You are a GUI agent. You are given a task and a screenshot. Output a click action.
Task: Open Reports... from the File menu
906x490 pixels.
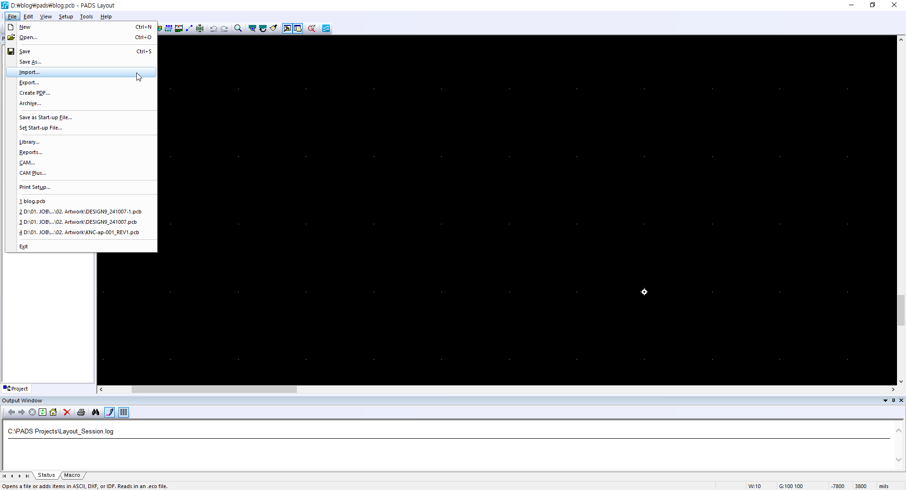pyautogui.click(x=81, y=152)
